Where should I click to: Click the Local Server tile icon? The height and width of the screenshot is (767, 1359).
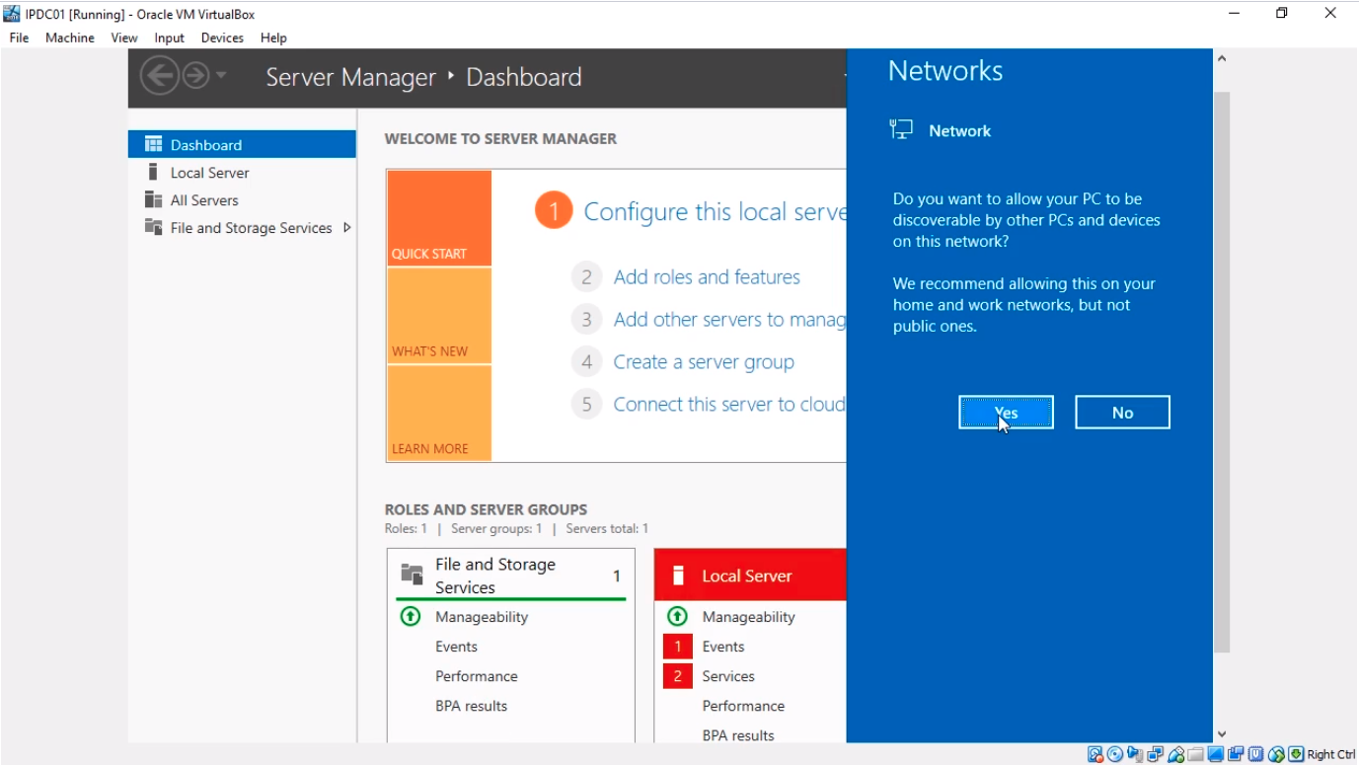coord(678,575)
